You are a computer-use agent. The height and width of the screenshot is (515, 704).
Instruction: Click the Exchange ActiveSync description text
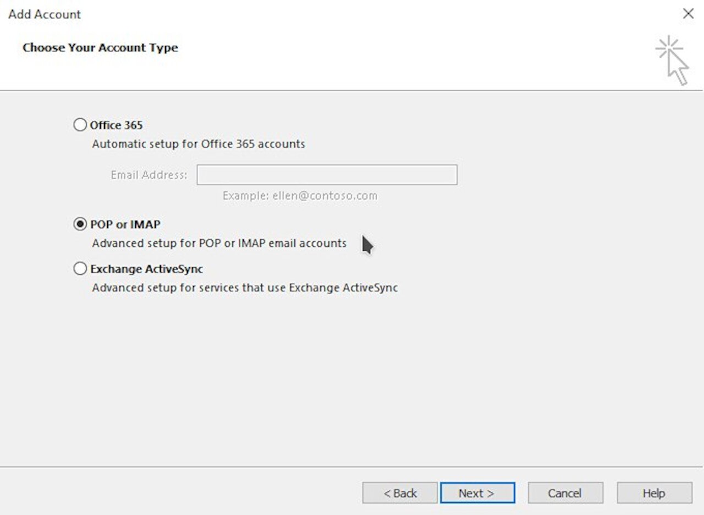click(244, 287)
